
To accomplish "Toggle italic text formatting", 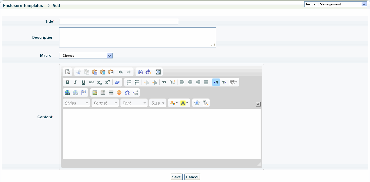I will pos(75,82).
